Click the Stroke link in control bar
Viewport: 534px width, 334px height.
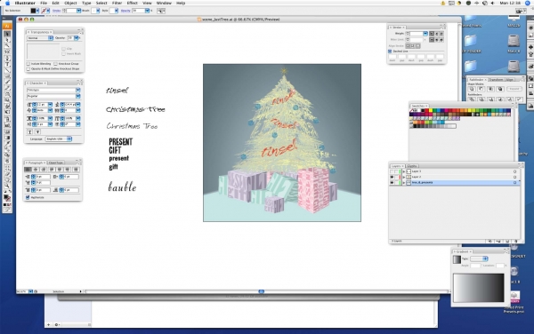[x=57, y=11]
